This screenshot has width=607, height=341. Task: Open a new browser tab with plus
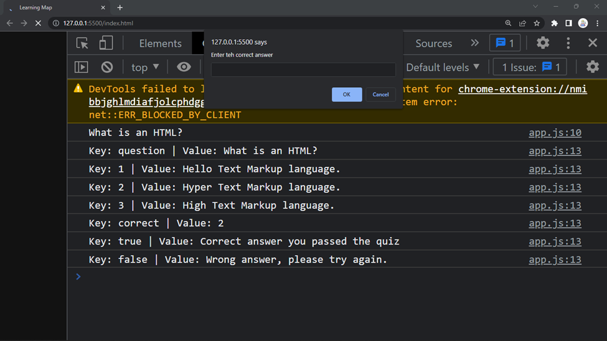click(x=120, y=7)
